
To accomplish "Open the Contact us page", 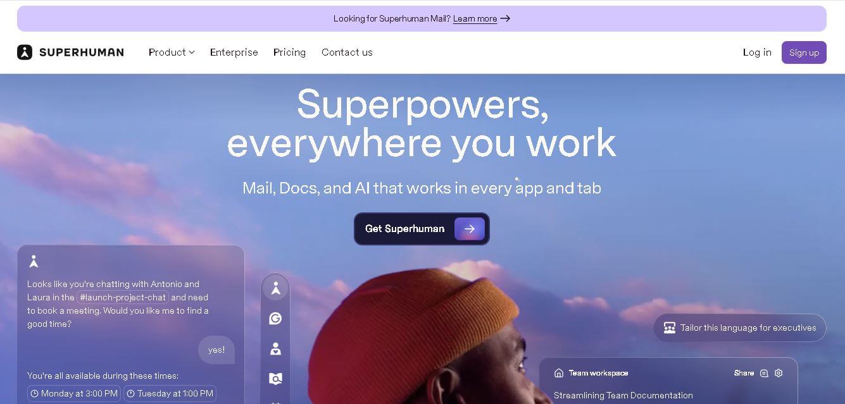I will pos(347,52).
